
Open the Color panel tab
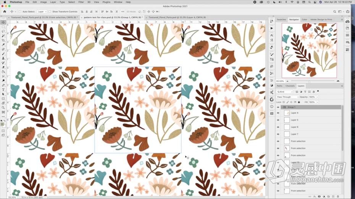pos(304,20)
